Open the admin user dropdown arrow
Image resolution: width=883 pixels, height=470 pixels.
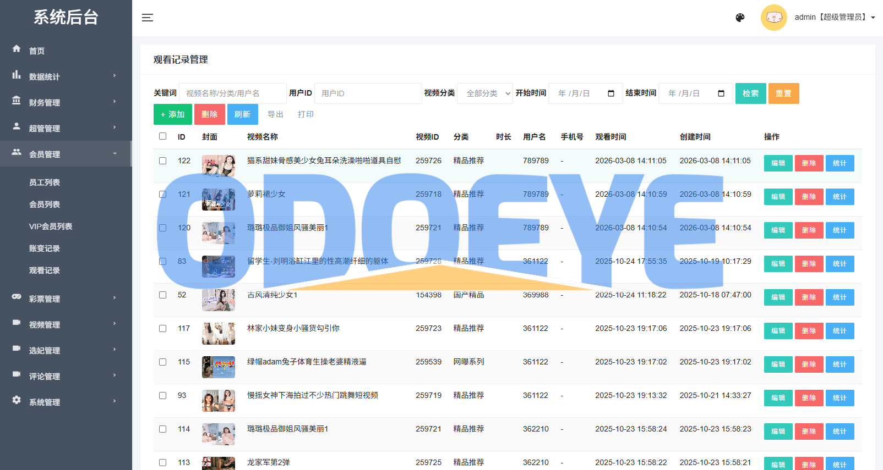tap(873, 18)
